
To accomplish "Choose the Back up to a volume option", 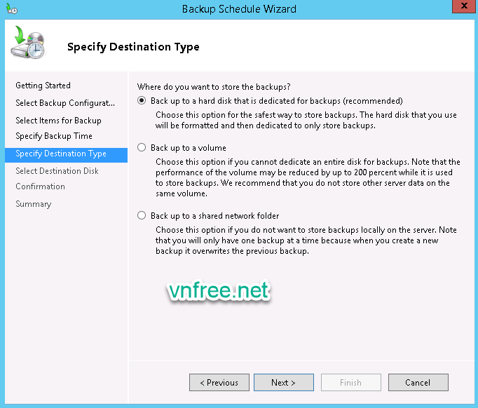I will click(142, 148).
